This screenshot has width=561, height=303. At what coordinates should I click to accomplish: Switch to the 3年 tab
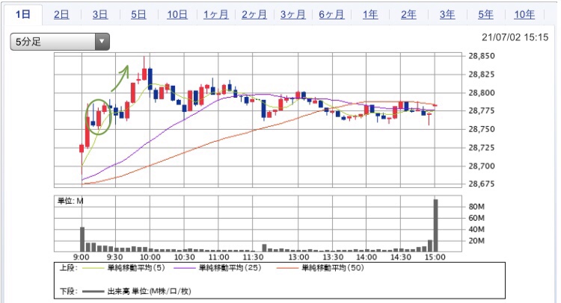click(x=447, y=14)
